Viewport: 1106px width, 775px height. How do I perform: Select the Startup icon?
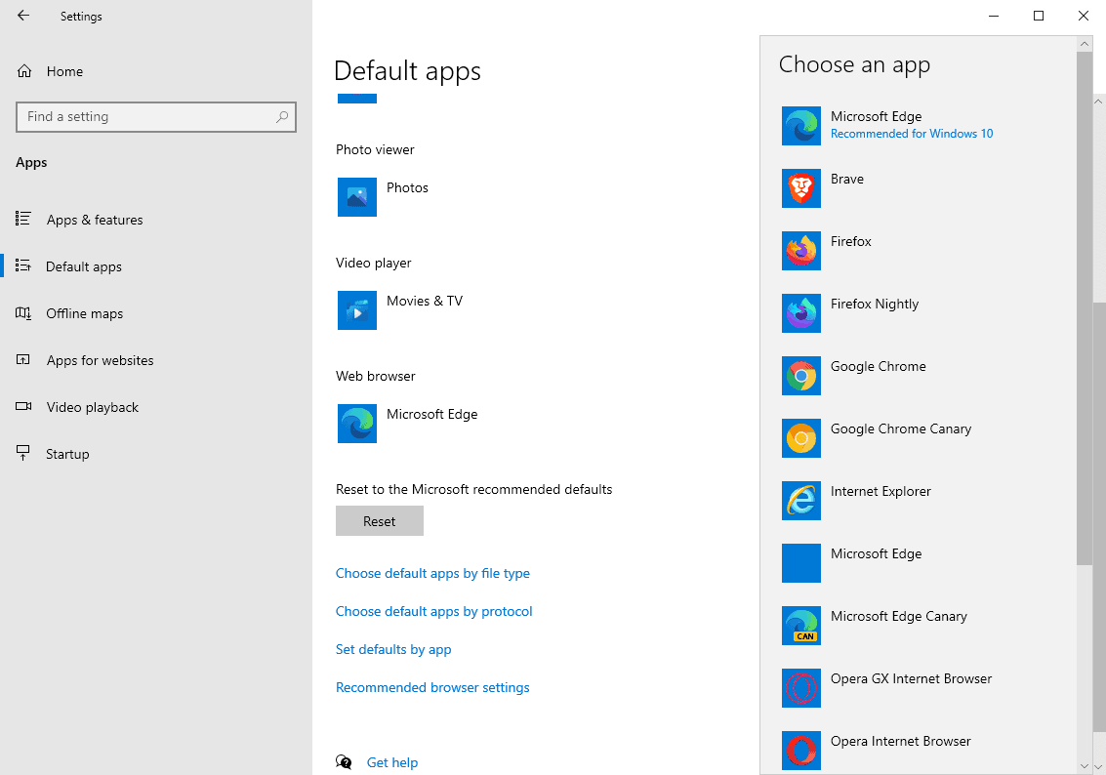click(23, 454)
